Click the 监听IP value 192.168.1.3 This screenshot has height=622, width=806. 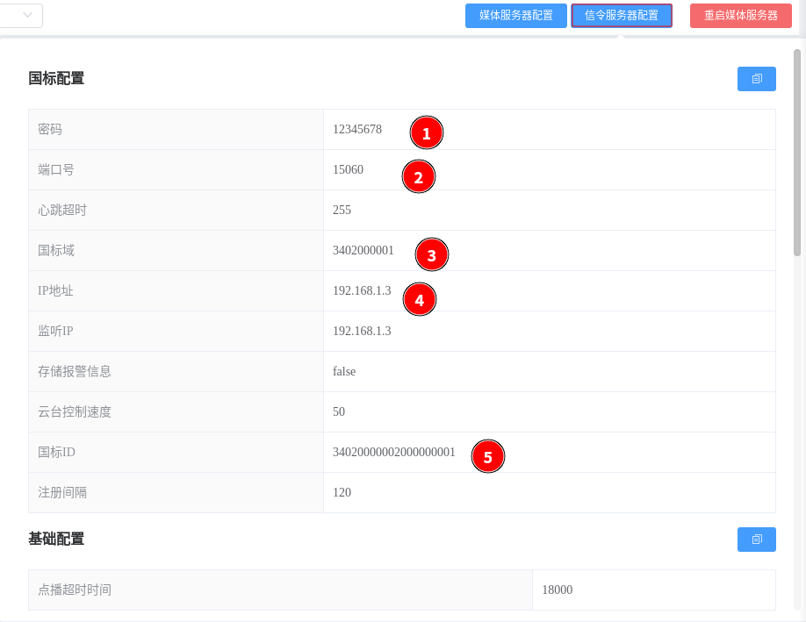tap(362, 332)
